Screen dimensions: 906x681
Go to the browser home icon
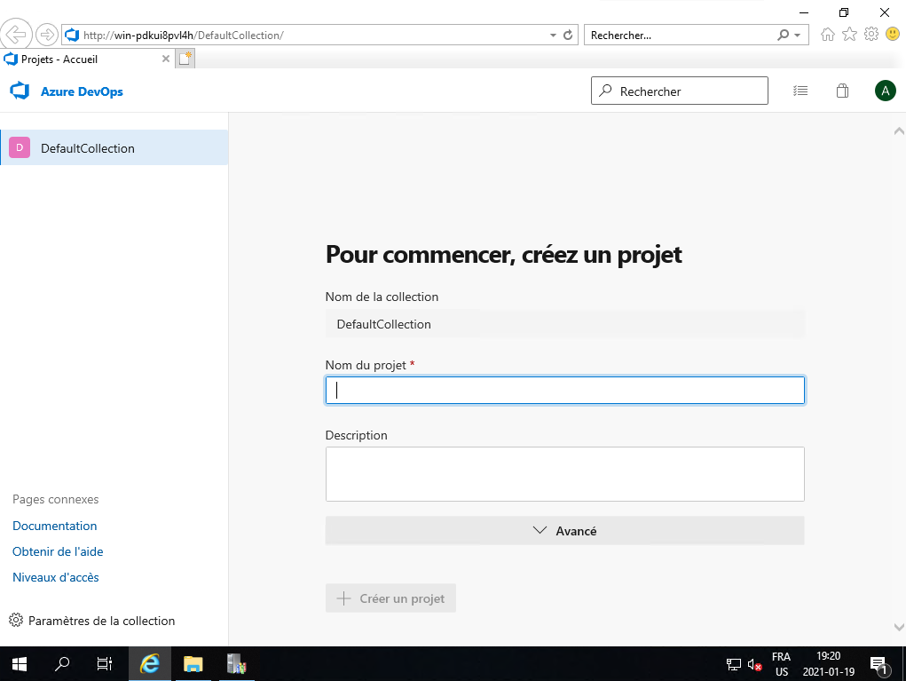click(828, 35)
